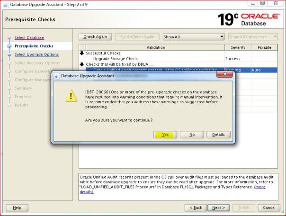Open Details for the DBT-20060 warning

pos(218,135)
